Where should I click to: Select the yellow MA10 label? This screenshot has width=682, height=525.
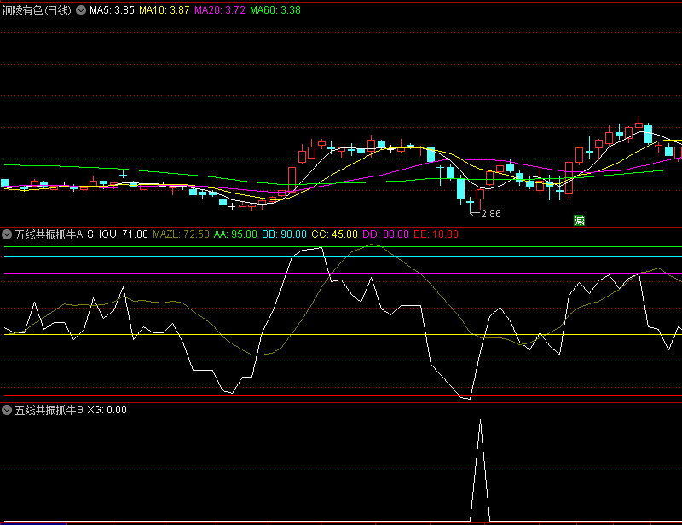tap(165, 11)
